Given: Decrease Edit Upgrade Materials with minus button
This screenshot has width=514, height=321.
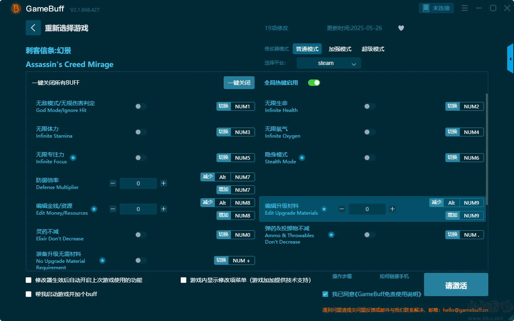Looking at the screenshot, I should 342,209.
